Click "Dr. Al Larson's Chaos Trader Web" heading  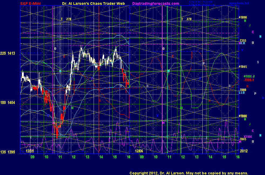point(93,3)
